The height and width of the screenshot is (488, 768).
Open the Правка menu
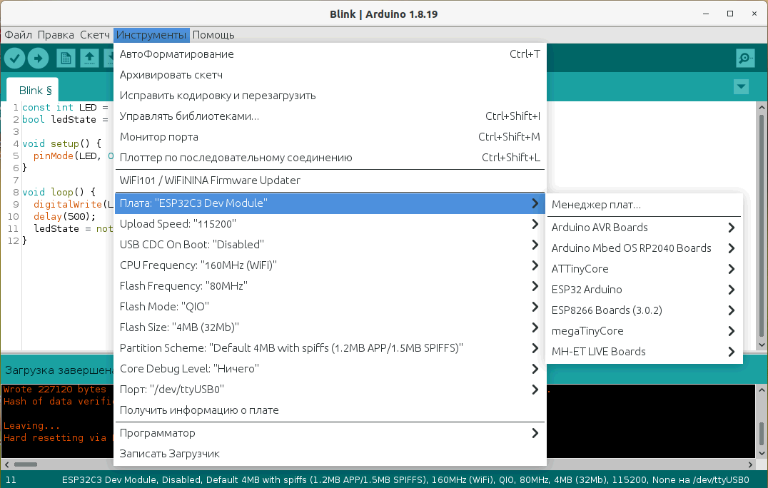[56, 35]
